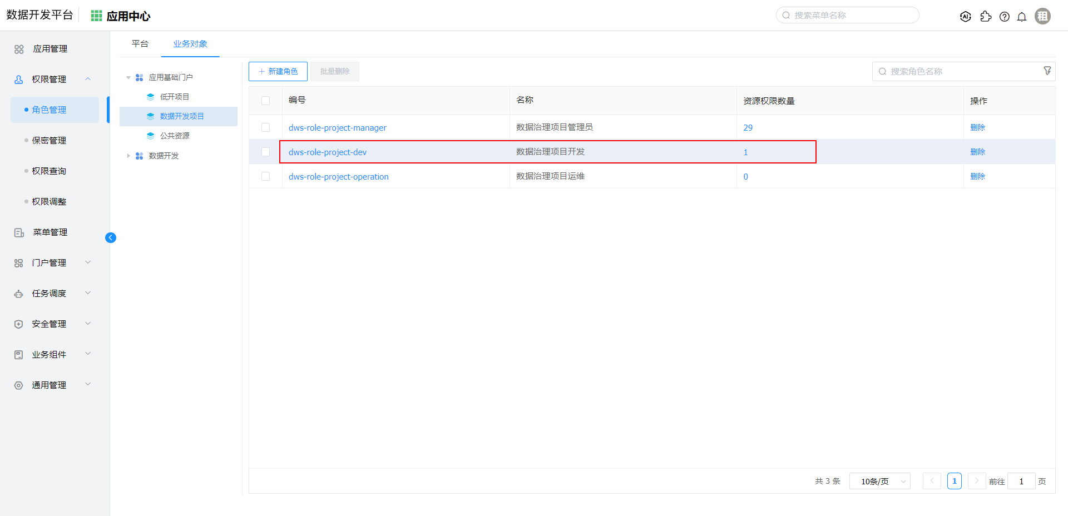Toggle the select-all header checkbox
1068x516 pixels.
tap(265, 101)
